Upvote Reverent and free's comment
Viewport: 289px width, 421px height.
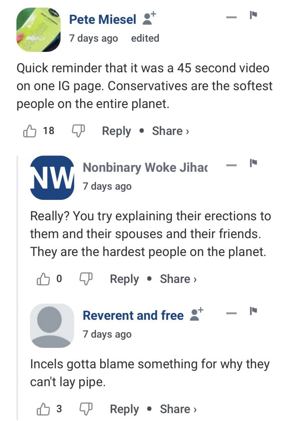click(x=43, y=409)
